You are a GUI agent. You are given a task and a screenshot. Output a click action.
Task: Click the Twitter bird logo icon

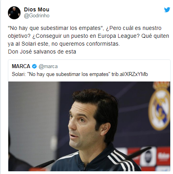point(167,10)
